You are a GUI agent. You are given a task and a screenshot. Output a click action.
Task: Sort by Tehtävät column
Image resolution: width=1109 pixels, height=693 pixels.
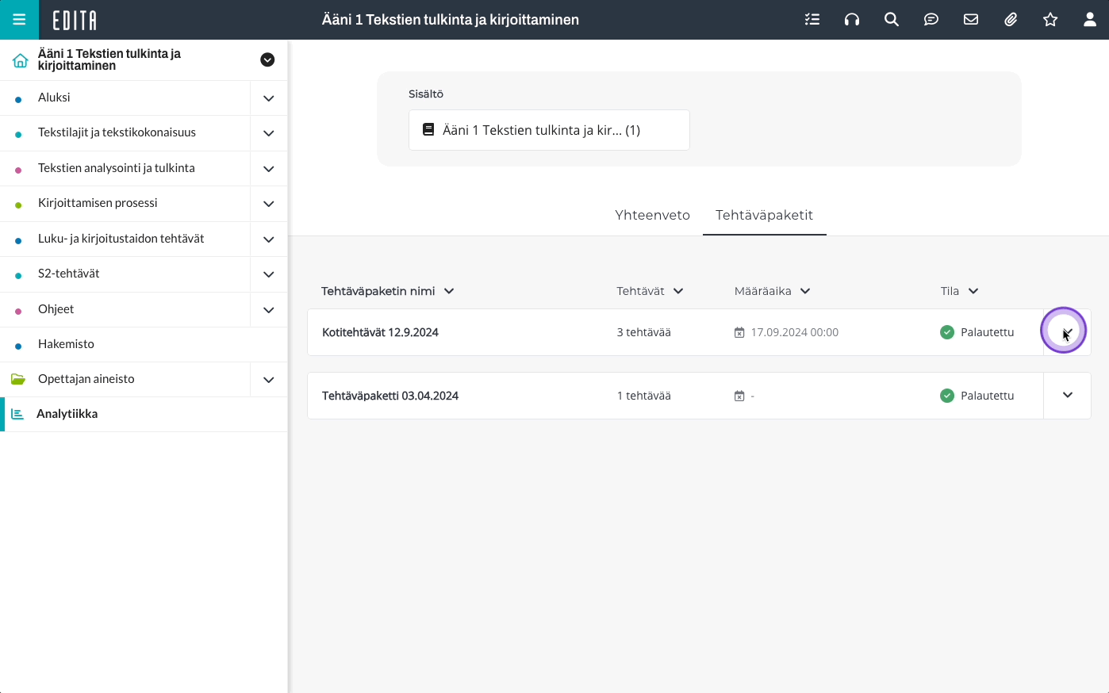[650, 291]
